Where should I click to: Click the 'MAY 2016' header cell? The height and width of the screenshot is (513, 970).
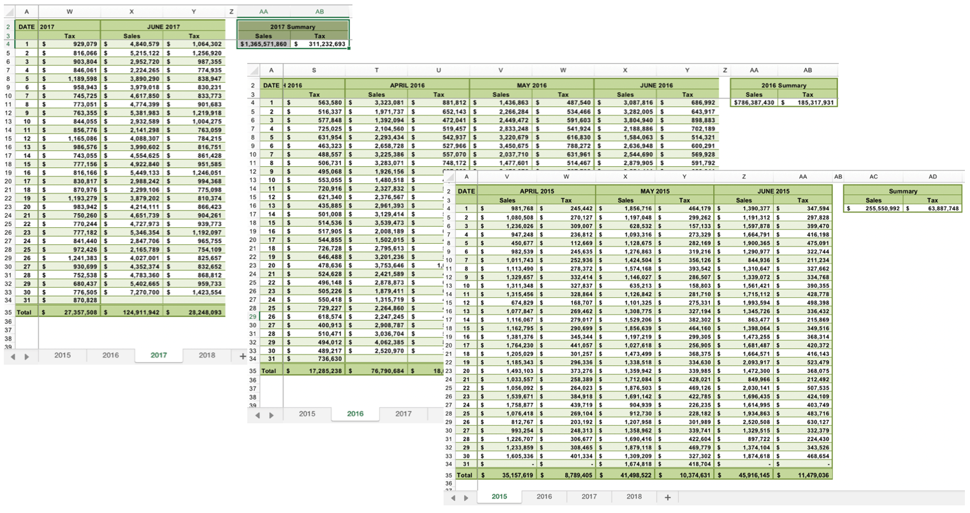pyautogui.click(x=532, y=85)
